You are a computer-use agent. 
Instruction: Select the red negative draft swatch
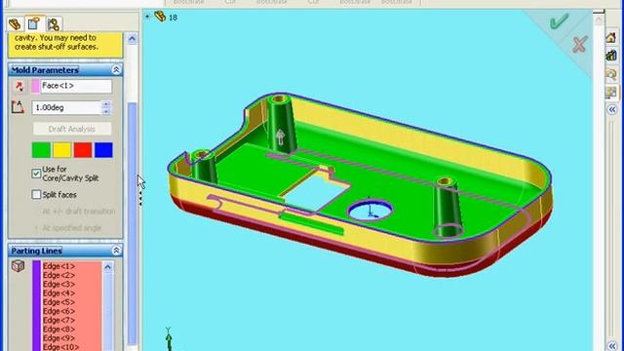click(83, 150)
